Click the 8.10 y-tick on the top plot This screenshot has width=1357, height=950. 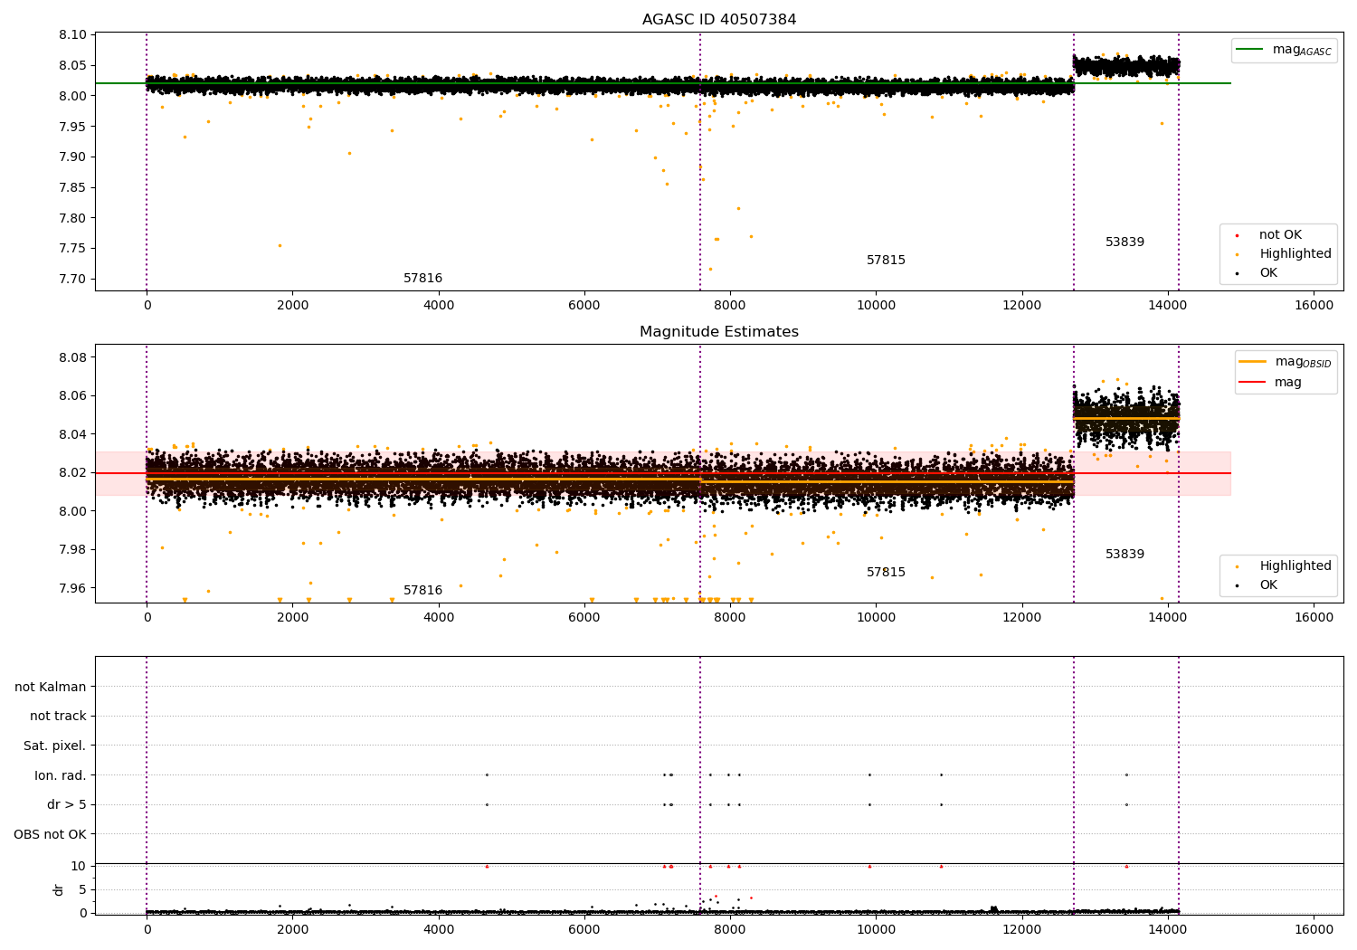click(72, 35)
